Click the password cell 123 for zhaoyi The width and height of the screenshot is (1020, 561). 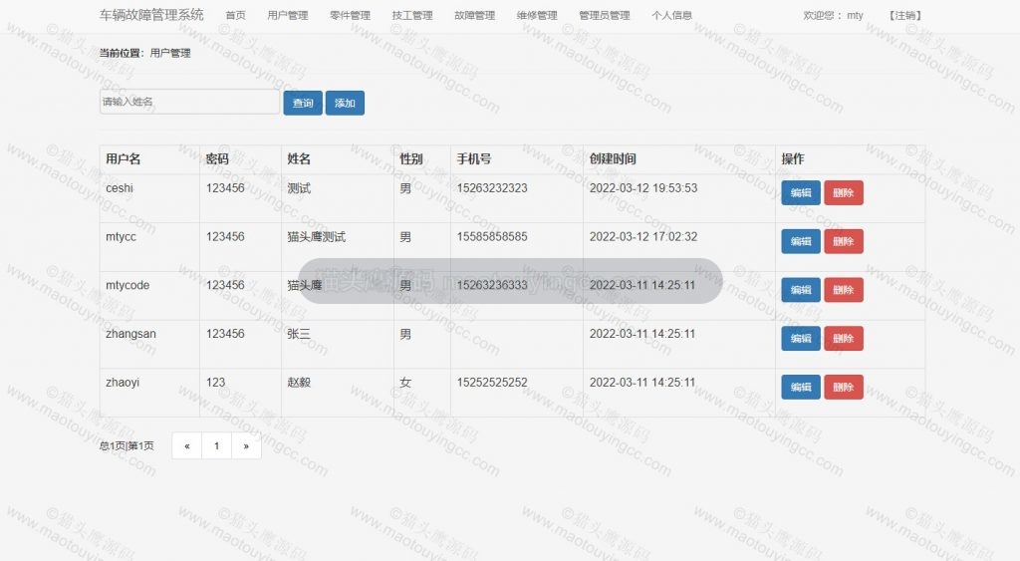[x=215, y=383]
